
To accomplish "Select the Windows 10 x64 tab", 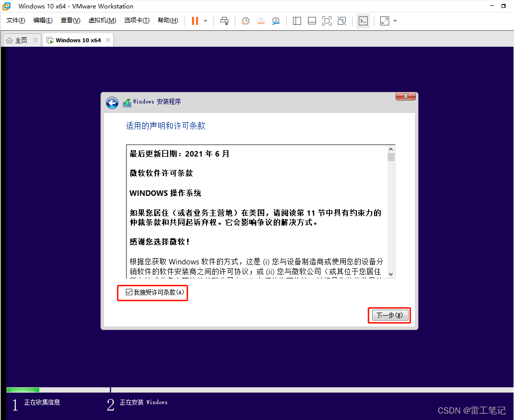I will click(x=78, y=40).
